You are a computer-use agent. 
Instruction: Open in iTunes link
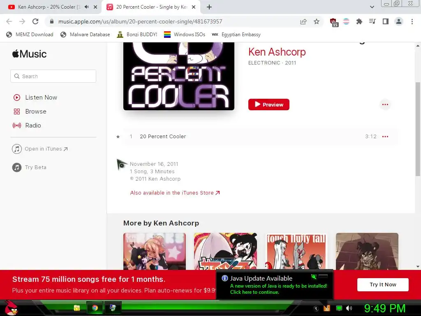[x=40, y=149]
